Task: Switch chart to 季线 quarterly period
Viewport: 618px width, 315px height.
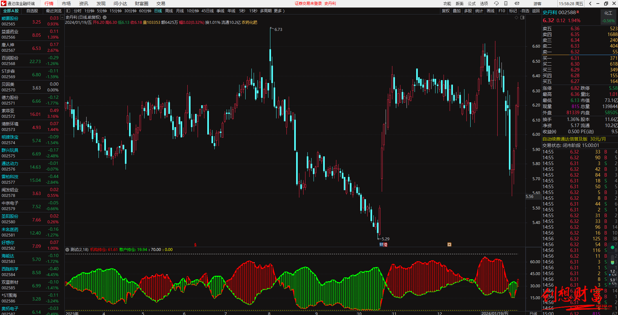Action: coord(220,11)
